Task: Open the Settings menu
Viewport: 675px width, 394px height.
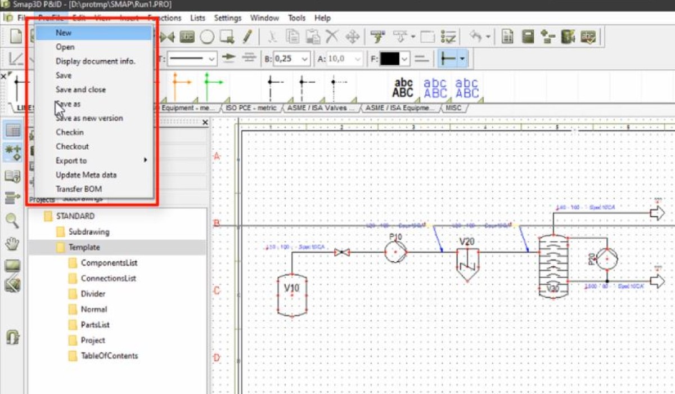Action: 227,18
